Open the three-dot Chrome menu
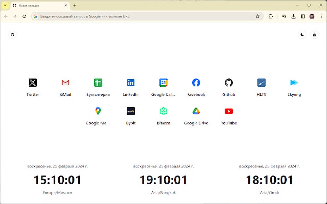Screen dimensions: 327x204 [321, 16]
